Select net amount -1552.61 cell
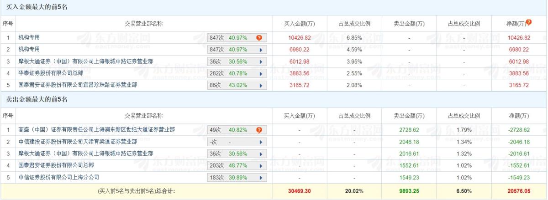 (520, 166)
